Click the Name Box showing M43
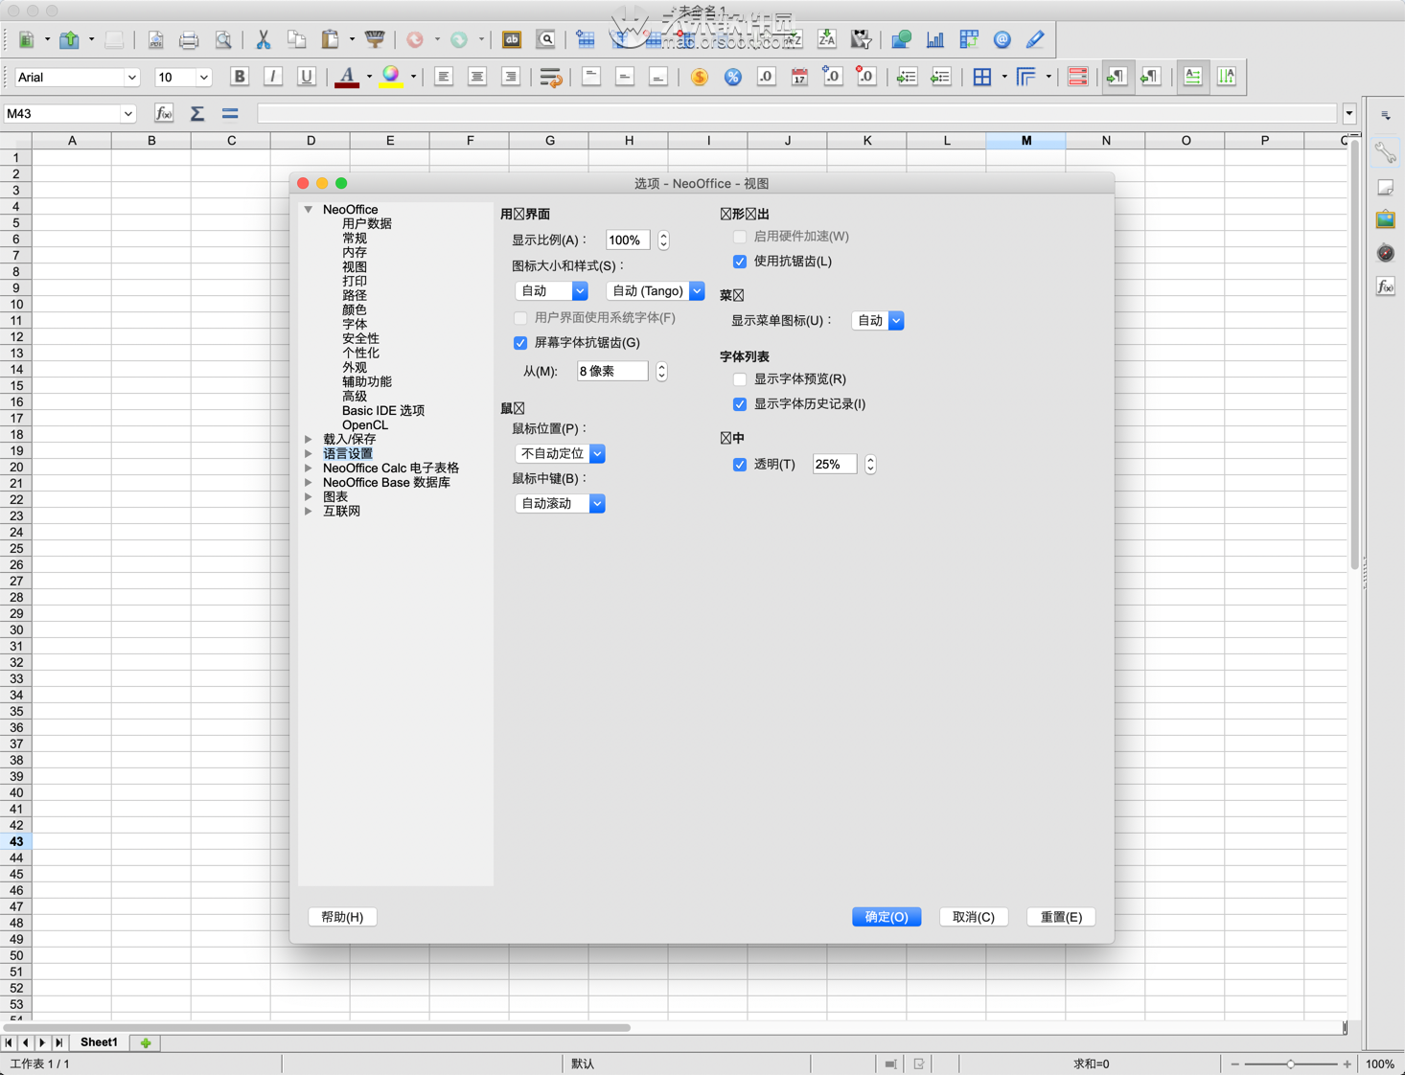 pyautogui.click(x=63, y=113)
